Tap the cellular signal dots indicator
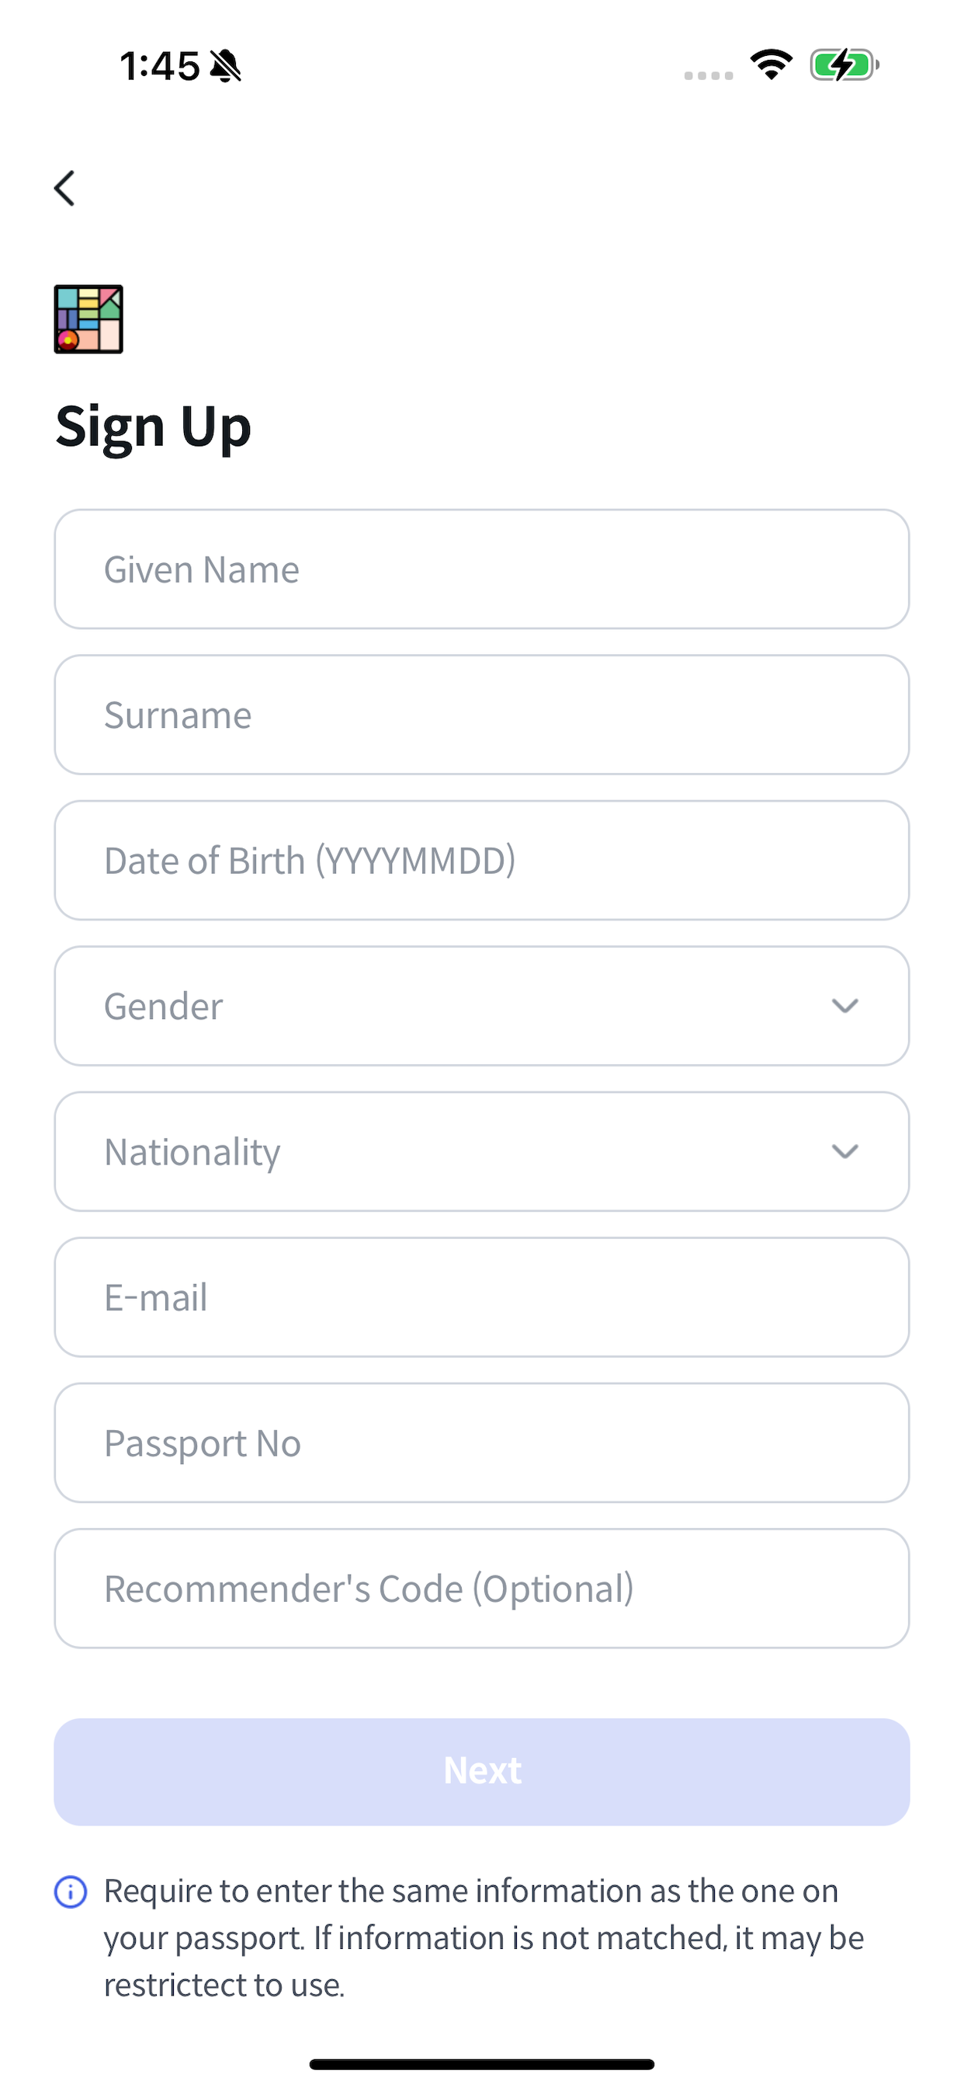 (708, 75)
